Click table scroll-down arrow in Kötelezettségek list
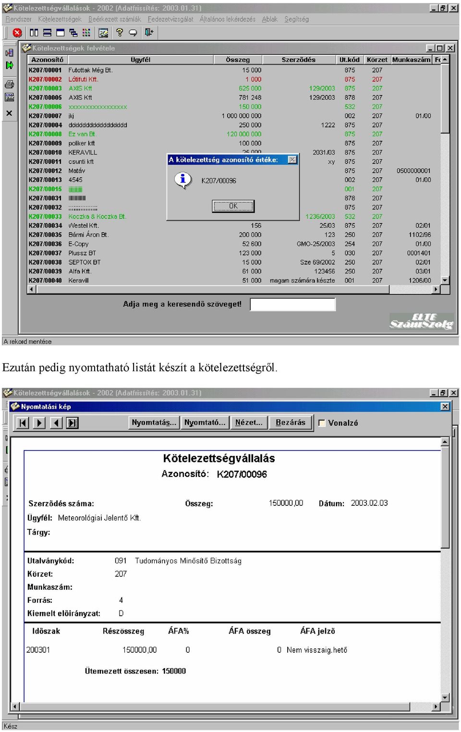 (x=445, y=281)
